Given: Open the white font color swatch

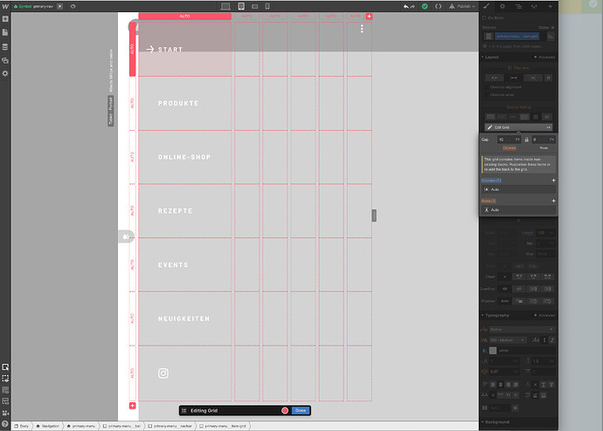Looking at the screenshot, I should coord(493,351).
